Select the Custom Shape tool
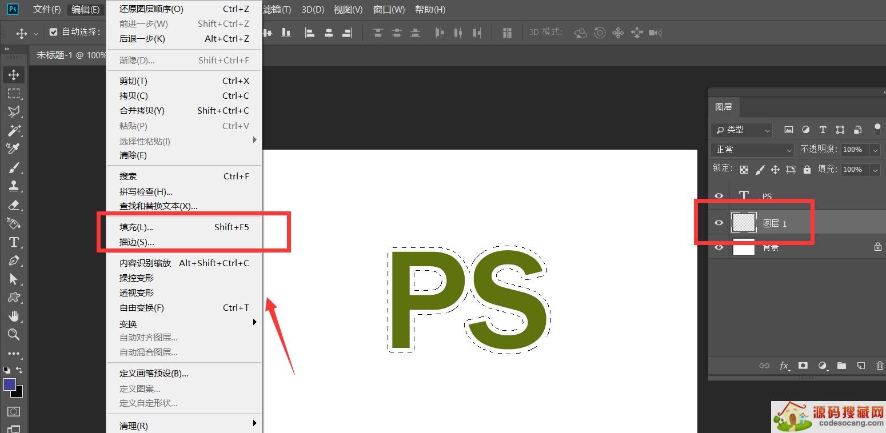Viewport: 886px width, 433px height. coord(14,298)
